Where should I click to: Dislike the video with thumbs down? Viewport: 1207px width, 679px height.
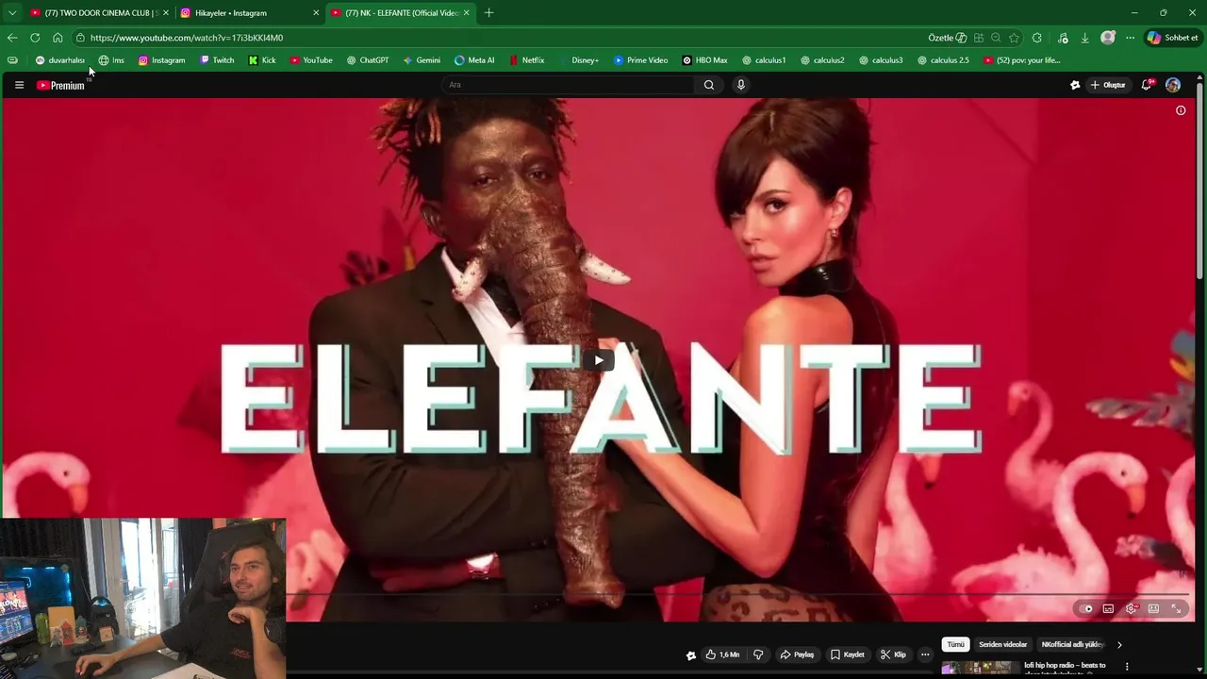click(x=758, y=654)
